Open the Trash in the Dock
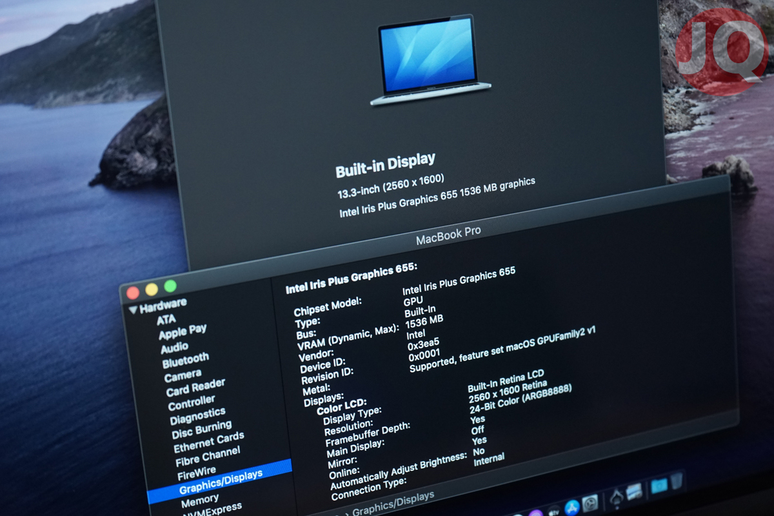Viewport: 774px width, 516px height. click(x=676, y=481)
